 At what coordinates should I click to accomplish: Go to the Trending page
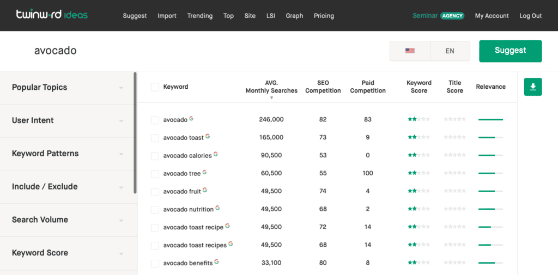click(x=200, y=16)
